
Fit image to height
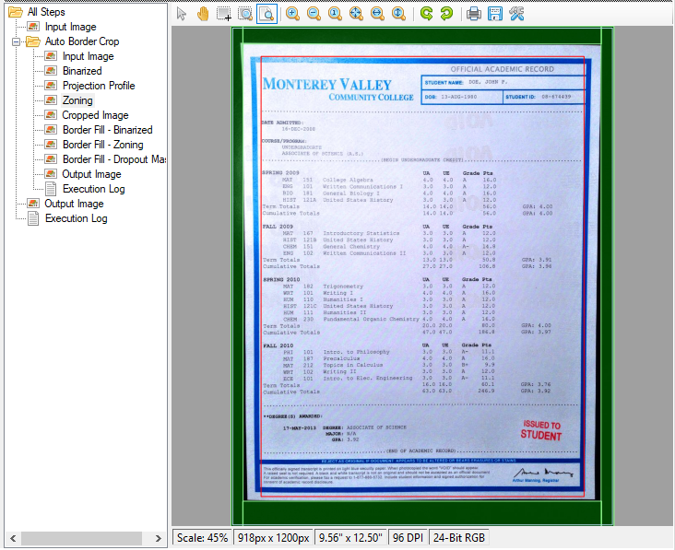click(x=398, y=14)
